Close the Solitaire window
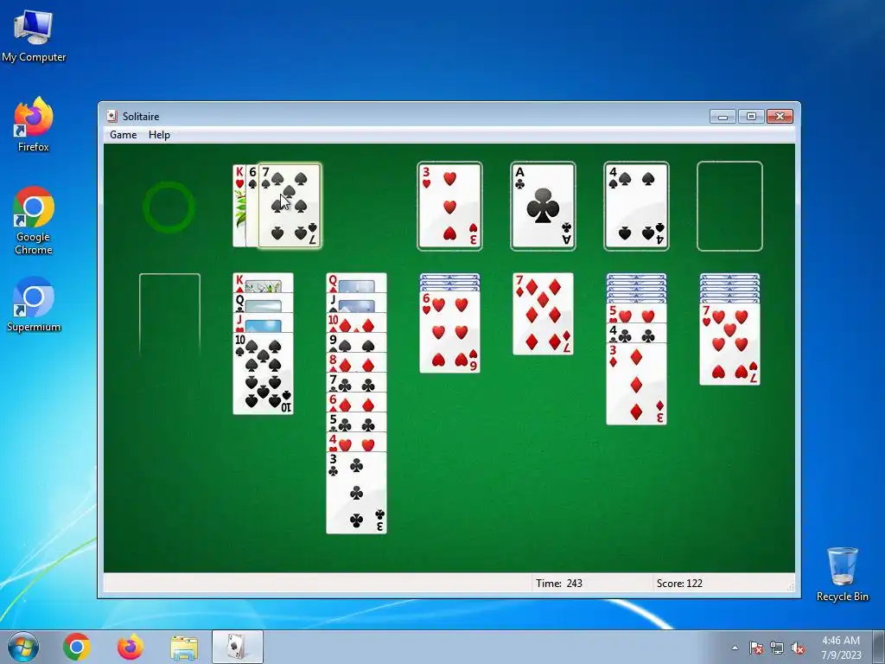Image resolution: width=885 pixels, height=664 pixels. 780,117
